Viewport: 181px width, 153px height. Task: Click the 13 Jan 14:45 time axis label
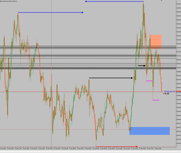pyautogui.click(x=134, y=148)
